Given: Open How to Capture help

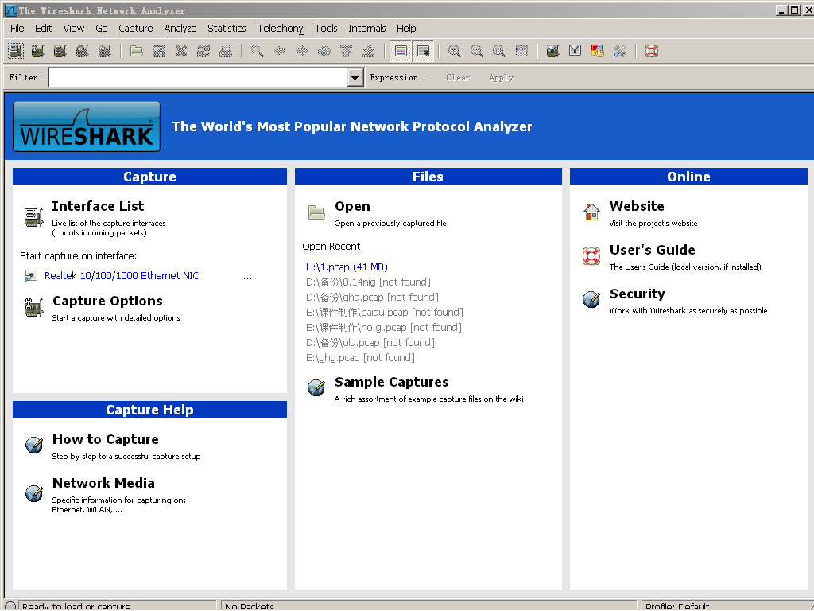Looking at the screenshot, I should point(106,439).
